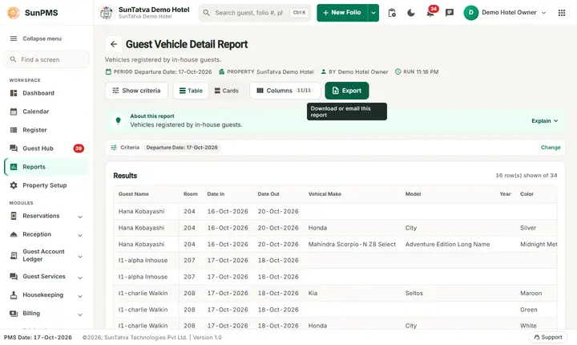This screenshot has height=345, width=577.
Task: Go back using the arrow beside report title
Action: tap(114, 44)
